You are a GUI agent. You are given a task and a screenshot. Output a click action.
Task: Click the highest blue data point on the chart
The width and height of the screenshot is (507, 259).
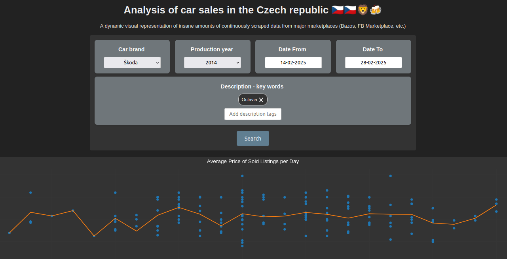tap(242, 176)
